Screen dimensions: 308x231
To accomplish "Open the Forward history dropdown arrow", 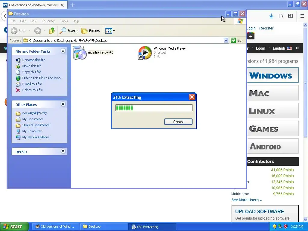I will click(45, 31).
